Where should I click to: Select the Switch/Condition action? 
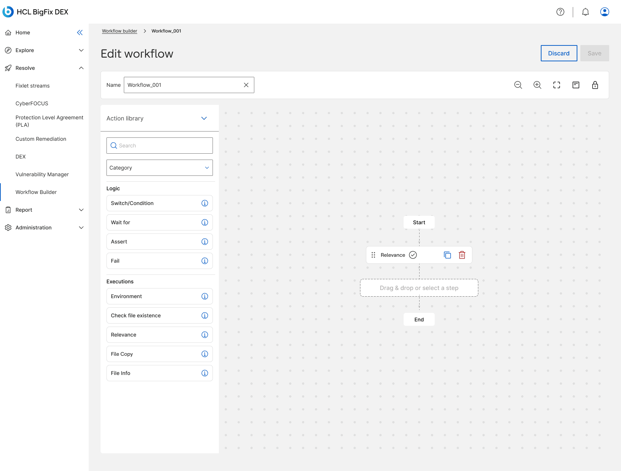pos(160,203)
